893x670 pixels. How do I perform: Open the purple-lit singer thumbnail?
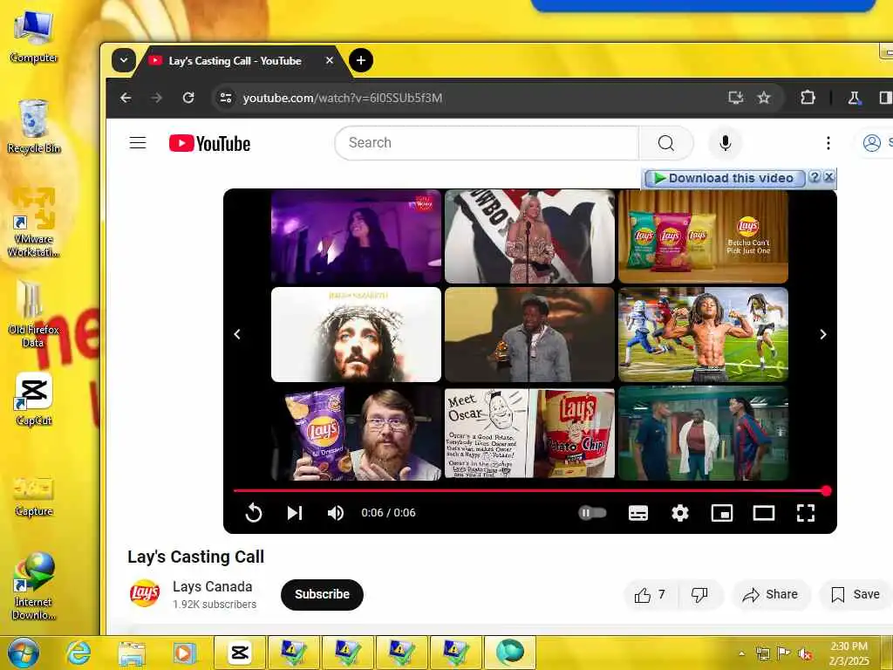pos(356,236)
